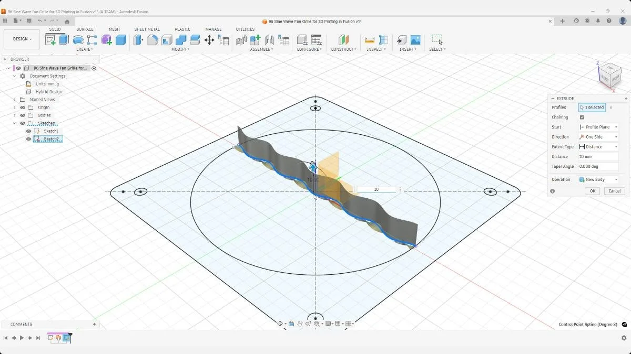Click OK to confirm the extrude

coord(592,191)
